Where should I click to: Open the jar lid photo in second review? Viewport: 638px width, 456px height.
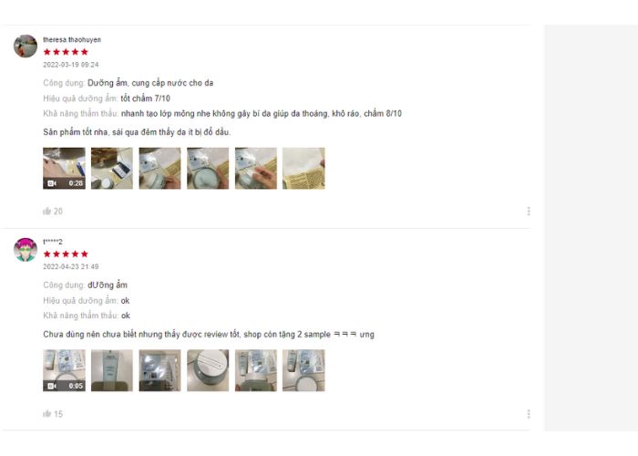click(x=208, y=370)
